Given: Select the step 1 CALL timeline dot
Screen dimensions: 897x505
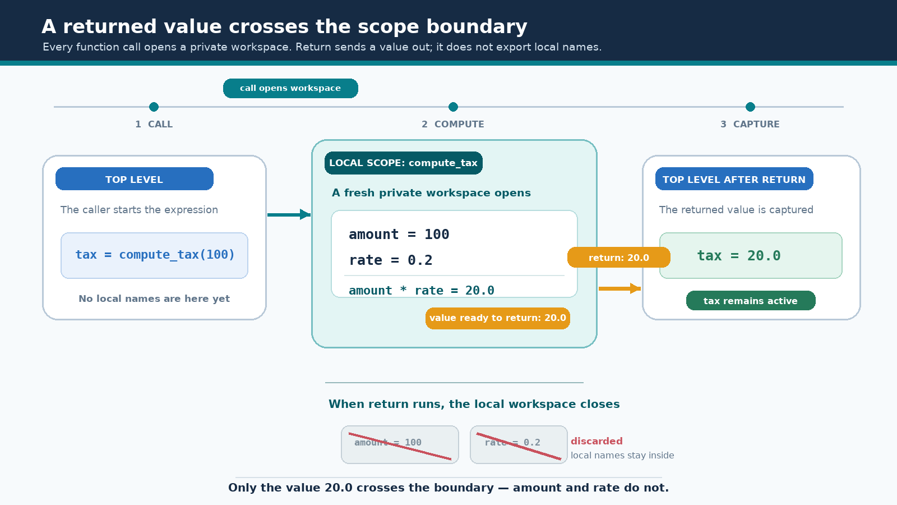Looking at the screenshot, I should coord(154,107).
